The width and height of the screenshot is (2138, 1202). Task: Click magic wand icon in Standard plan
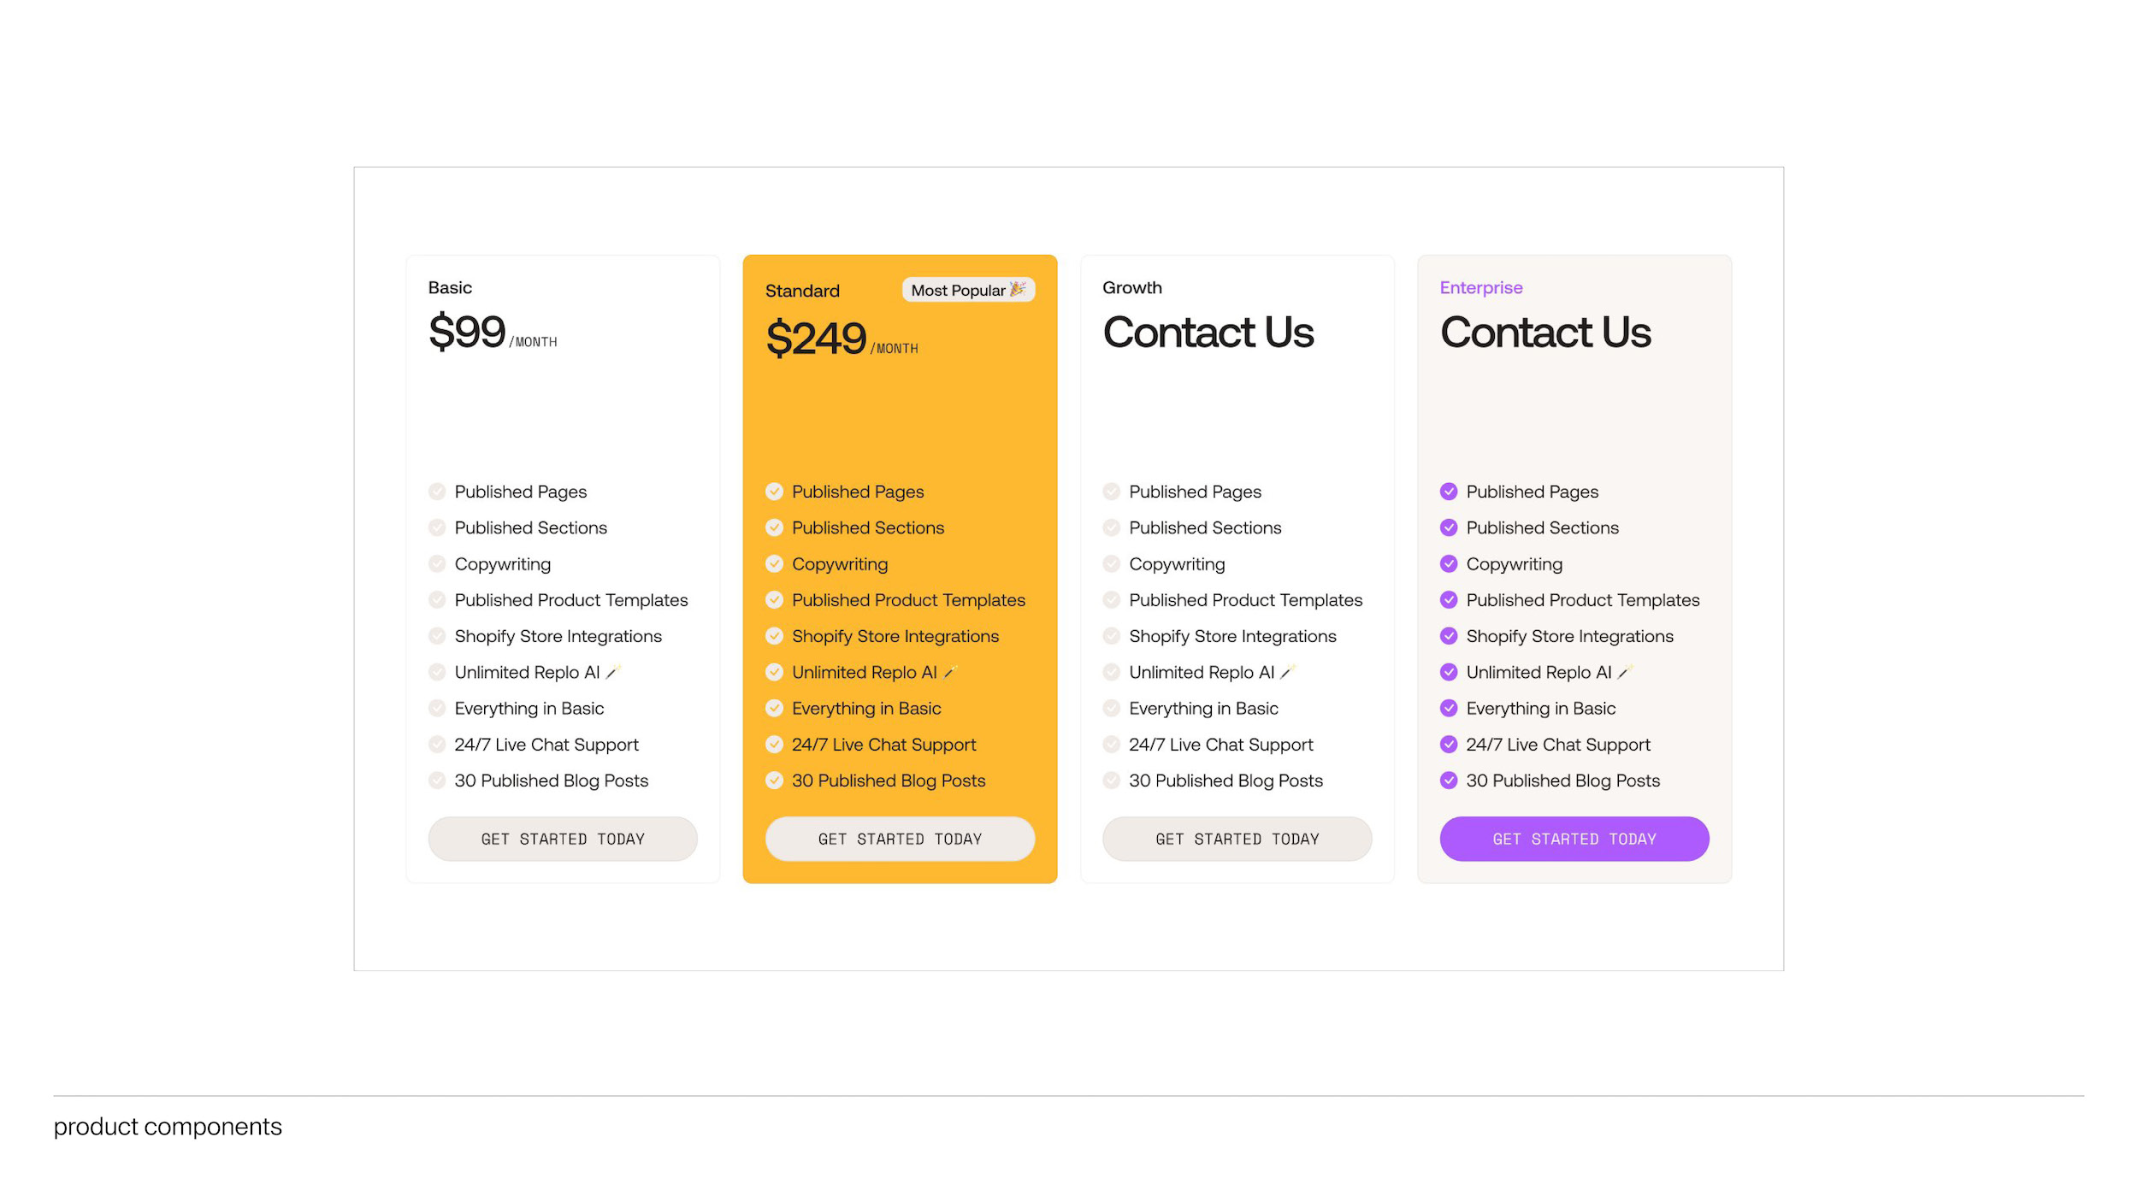coord(950,671)
